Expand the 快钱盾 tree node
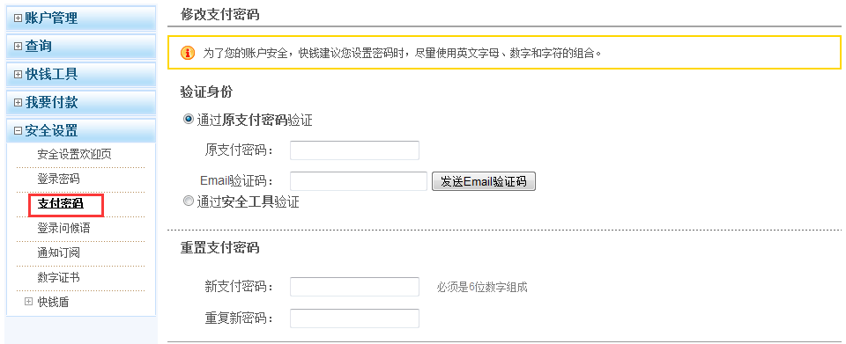The width and height of the screenshot is (846, 344). (28, 302)
